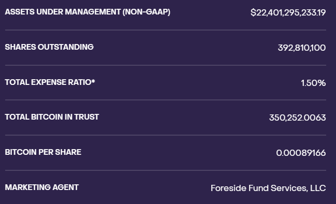This screenshot has width=336, height=204.
Task: Select the 350,252.0063 bitcoin value
Action: 297,118
